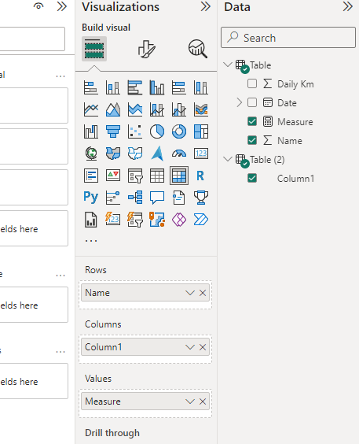Open the Measure field dropdown in Values

(x=190, y=401)
